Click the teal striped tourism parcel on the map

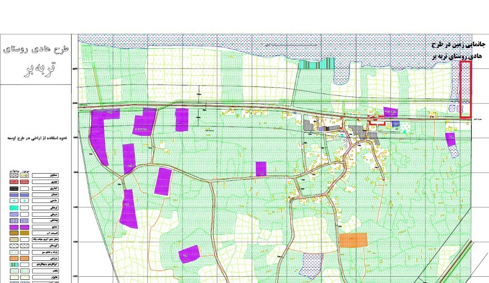(x=316, y=64)
